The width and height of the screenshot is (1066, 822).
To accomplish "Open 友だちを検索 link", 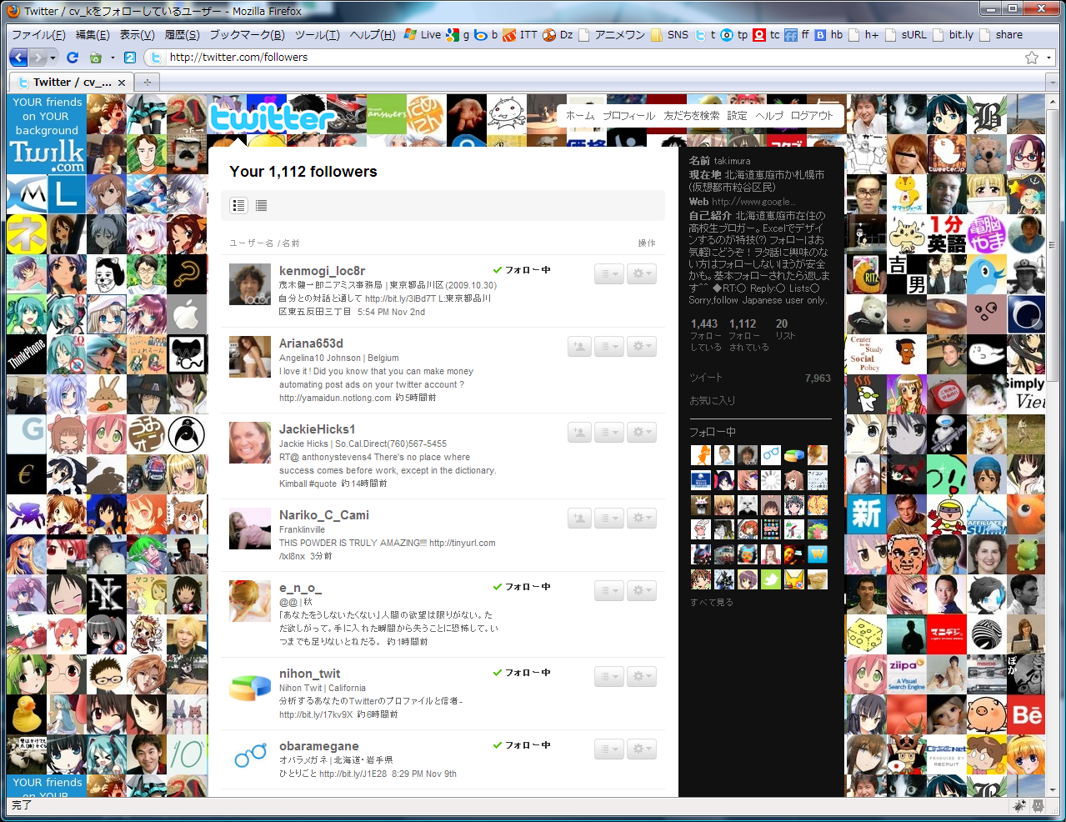I will (x=692, y=116).
